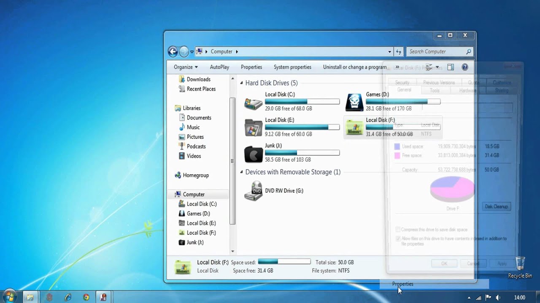Click the Free space pink color swatch

(397, 155)
